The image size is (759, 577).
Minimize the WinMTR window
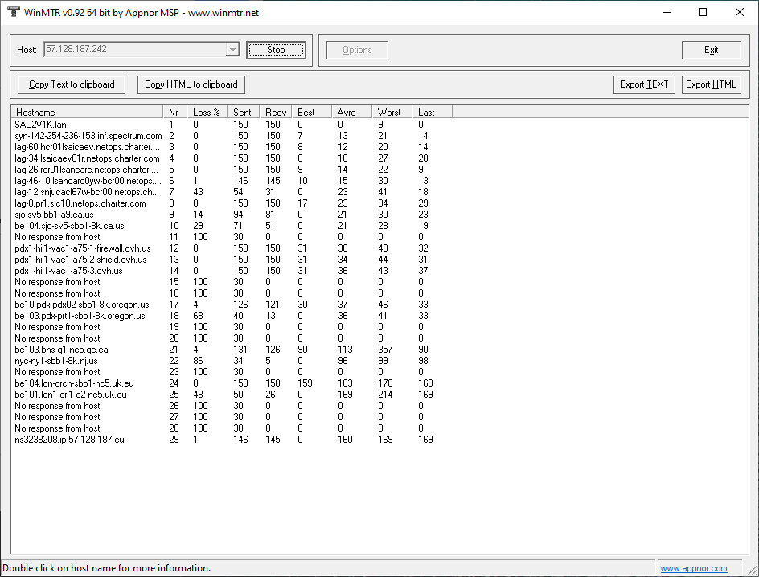(x=666, y=13)
